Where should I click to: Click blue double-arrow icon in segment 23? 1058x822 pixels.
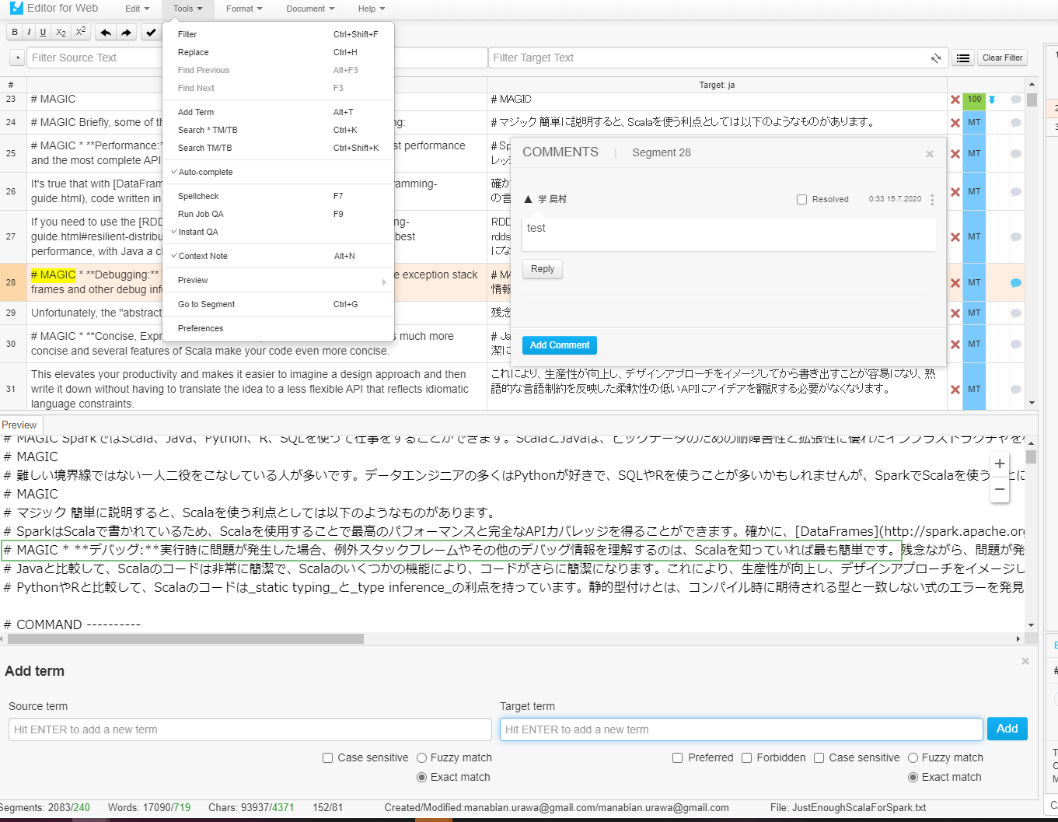[x=992, y=100]
